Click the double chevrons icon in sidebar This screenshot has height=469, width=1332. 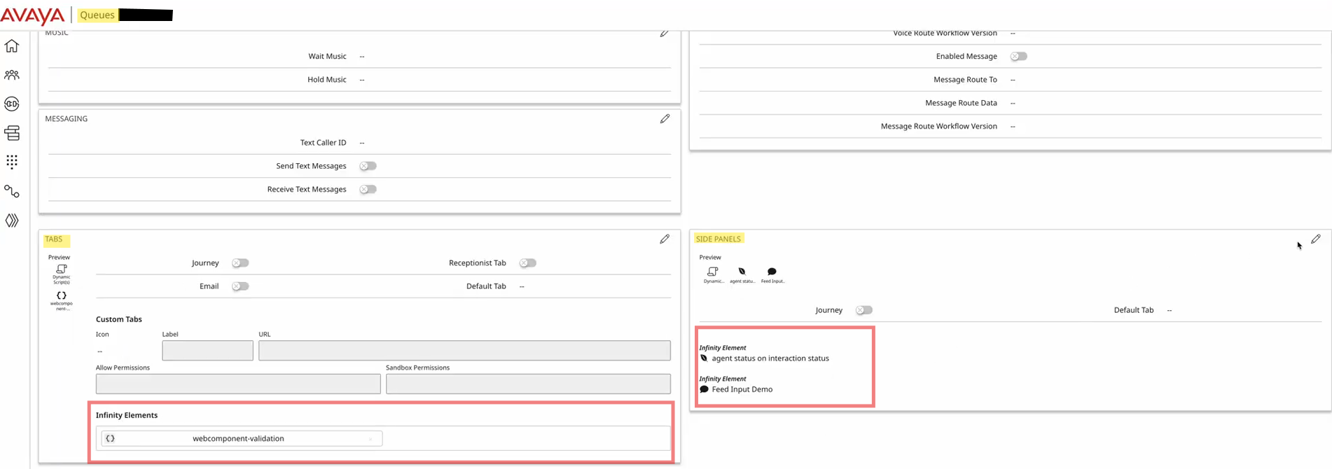12,220
